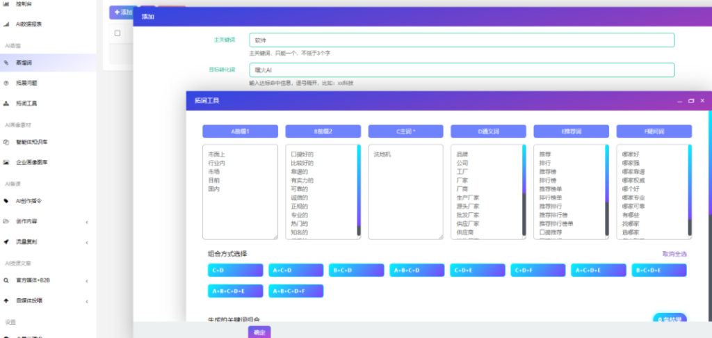Viewport: 712px width, 338px height.
Task: Toggle the A+B+C+D+E combination option
Action: pos(236,291)
